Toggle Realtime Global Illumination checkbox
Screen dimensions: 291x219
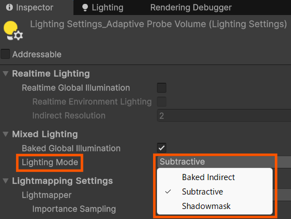(161, 88)
